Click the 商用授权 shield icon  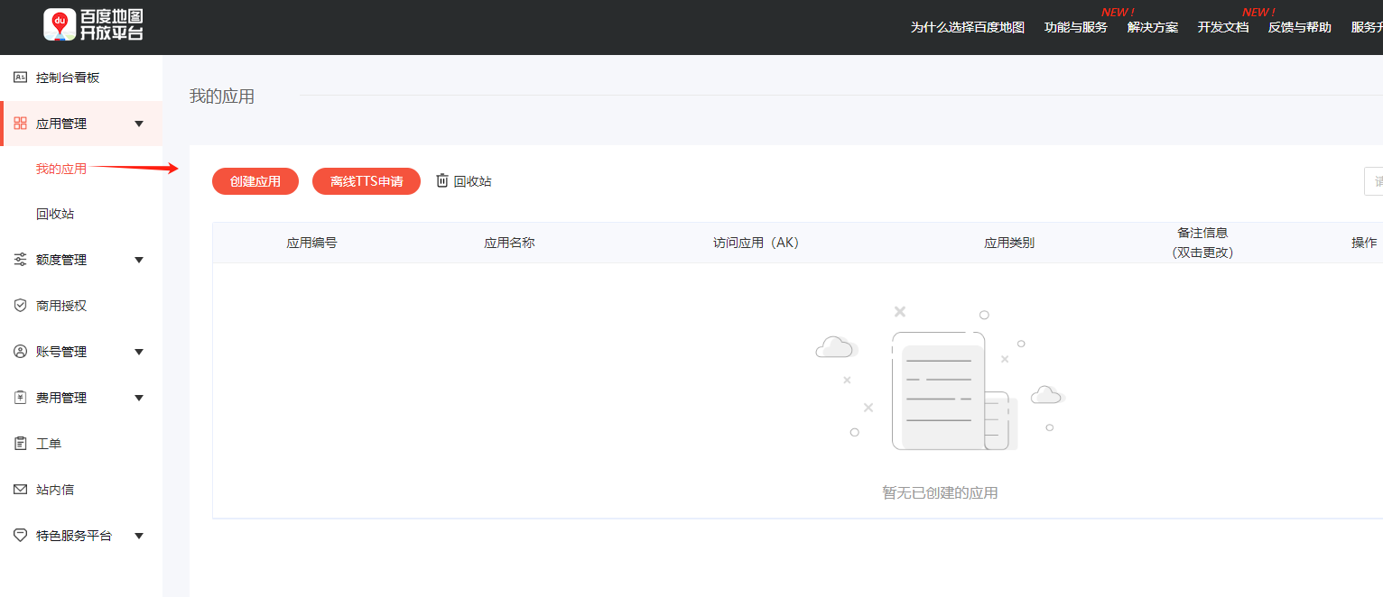[x=20, y=306]
